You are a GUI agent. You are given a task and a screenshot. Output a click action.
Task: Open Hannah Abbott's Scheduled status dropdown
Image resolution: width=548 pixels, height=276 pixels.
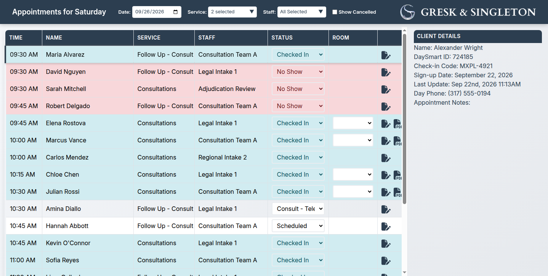[298, 226]
